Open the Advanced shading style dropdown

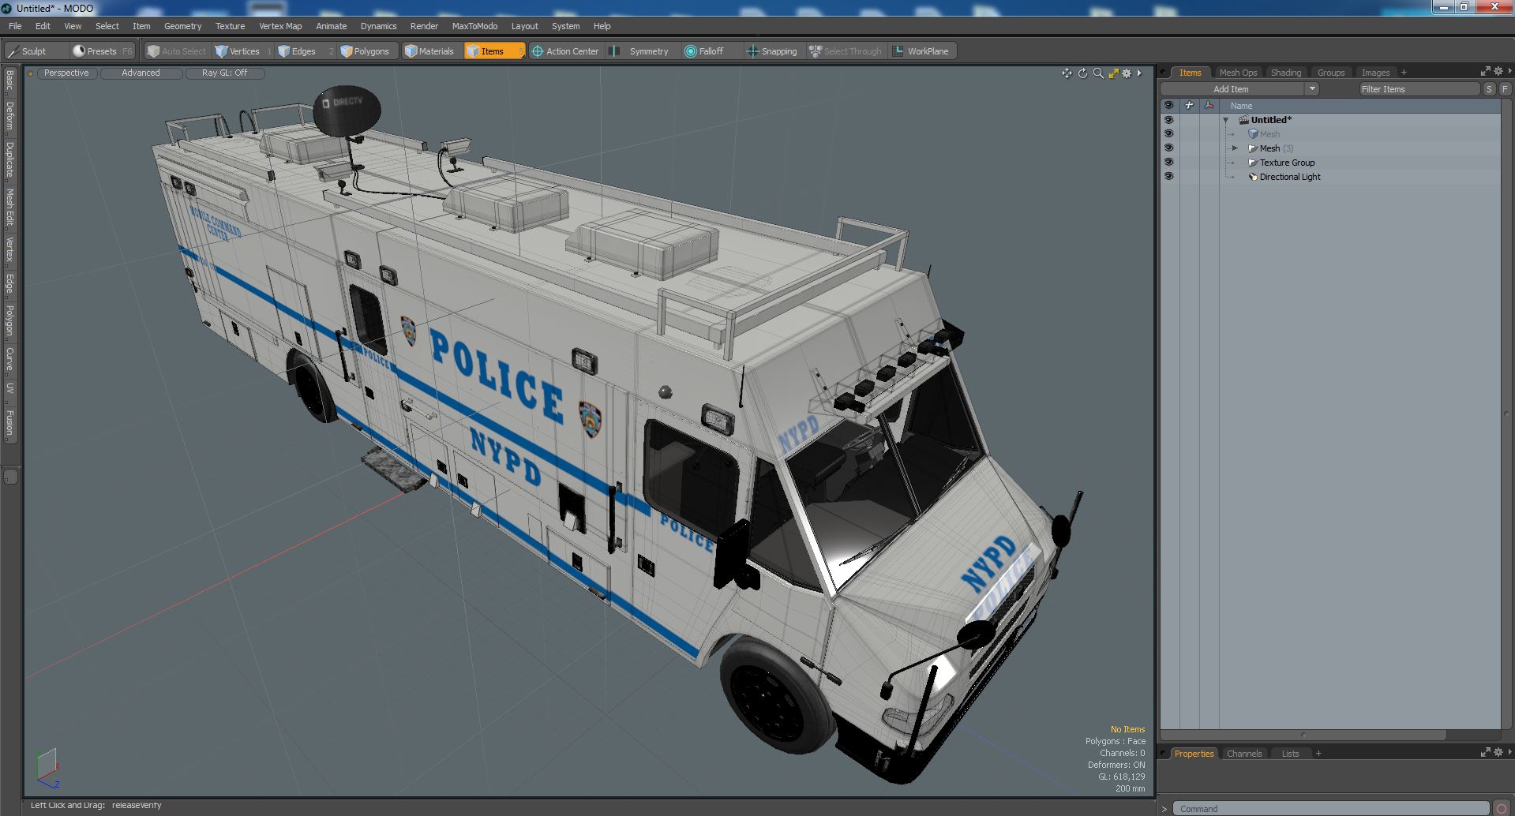click(x=141, y=73)
